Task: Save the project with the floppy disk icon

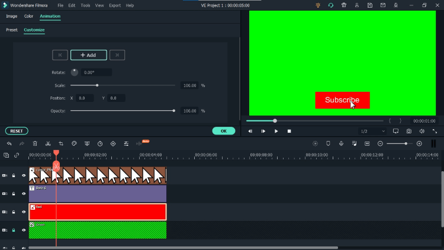Action: 370,5
